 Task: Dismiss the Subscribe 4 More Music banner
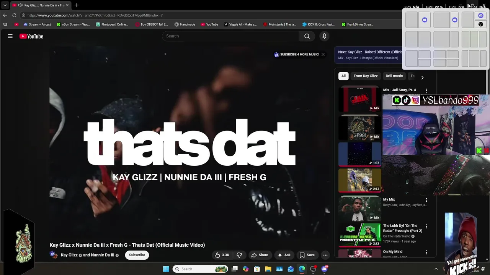point(323,55)
